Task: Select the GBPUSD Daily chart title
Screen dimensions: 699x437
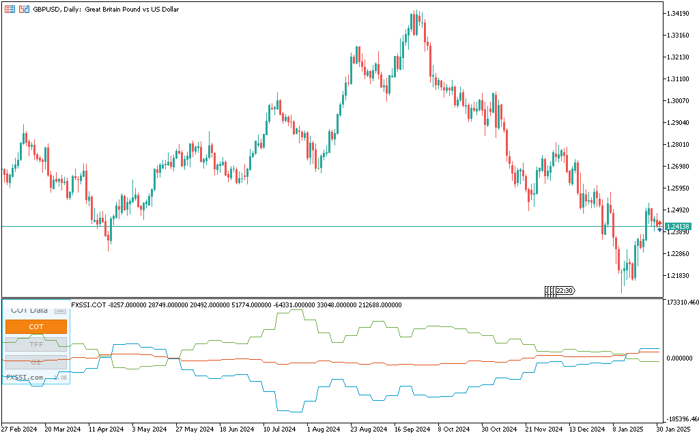Action: point(106,9)
